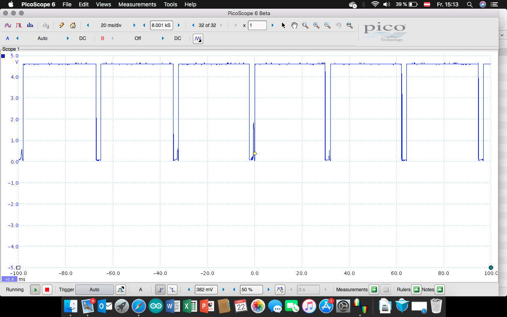Show Notes area button
The image size is (507, 317).
pos(440,290)
